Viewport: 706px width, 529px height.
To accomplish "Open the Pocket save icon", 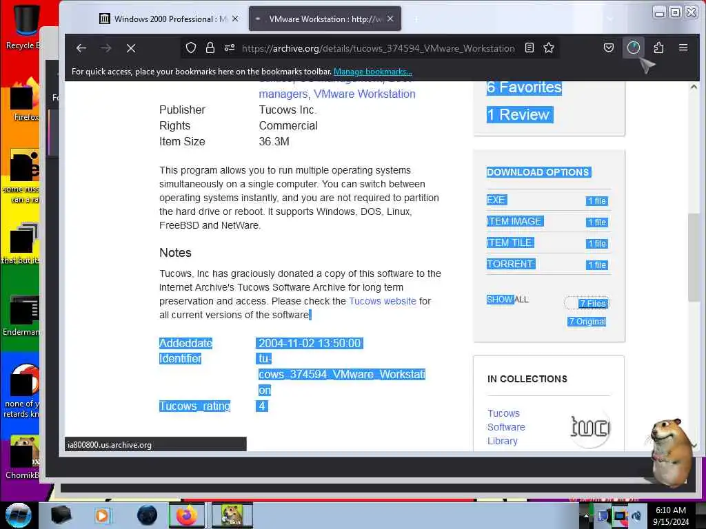I will [609, 48].
